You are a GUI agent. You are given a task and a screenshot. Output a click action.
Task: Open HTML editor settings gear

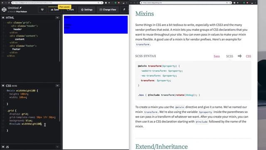3,17
